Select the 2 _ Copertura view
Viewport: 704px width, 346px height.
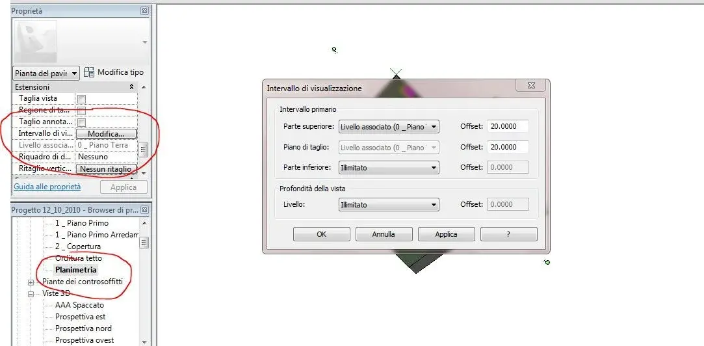78,246
